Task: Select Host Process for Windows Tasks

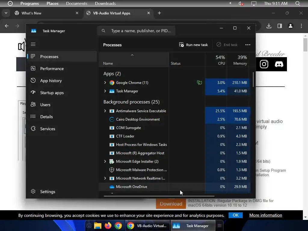Action: (x=174, y=145)
